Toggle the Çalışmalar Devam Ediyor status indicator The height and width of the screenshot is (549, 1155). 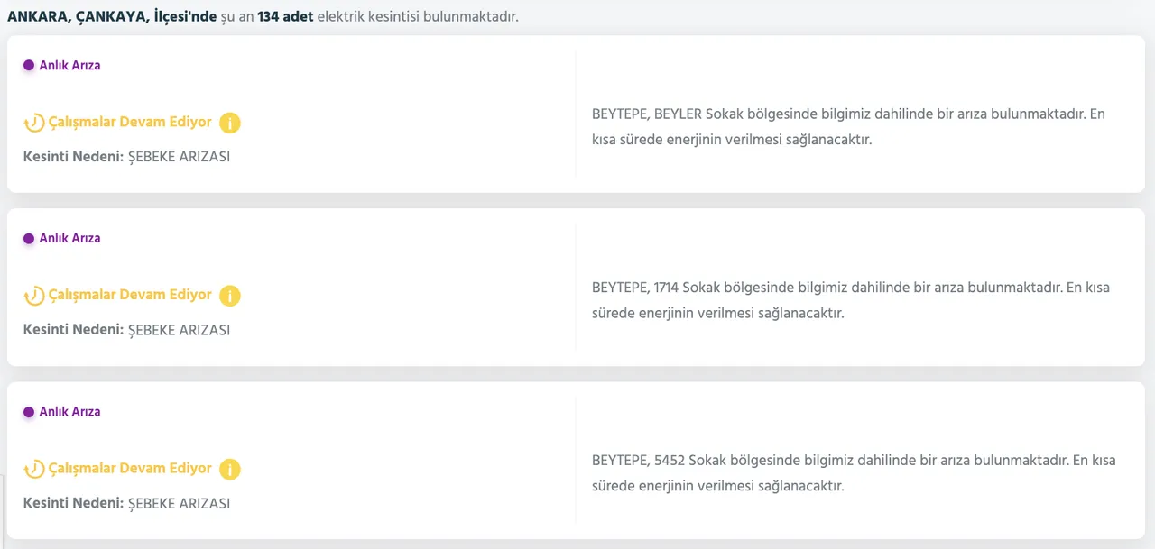131,122
